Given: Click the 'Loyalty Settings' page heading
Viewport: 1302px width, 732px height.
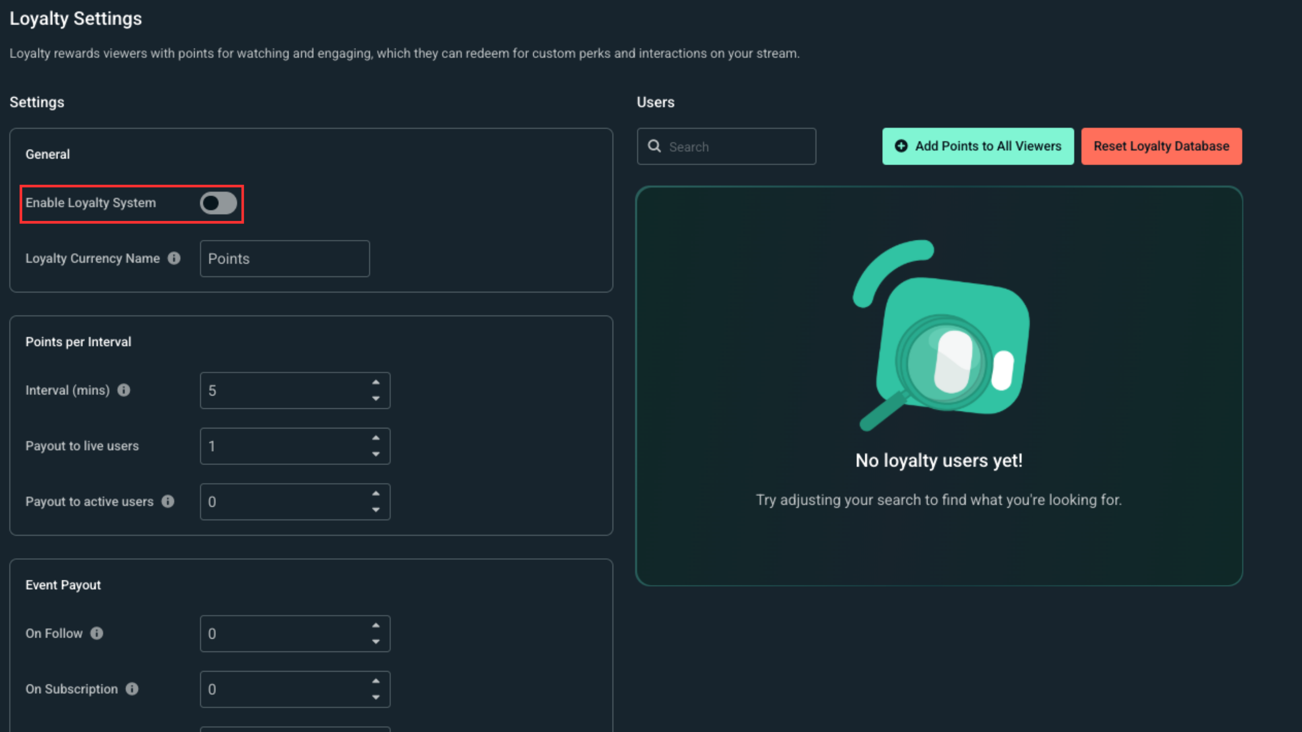Looking at the screenshot, I should [76, 19].
